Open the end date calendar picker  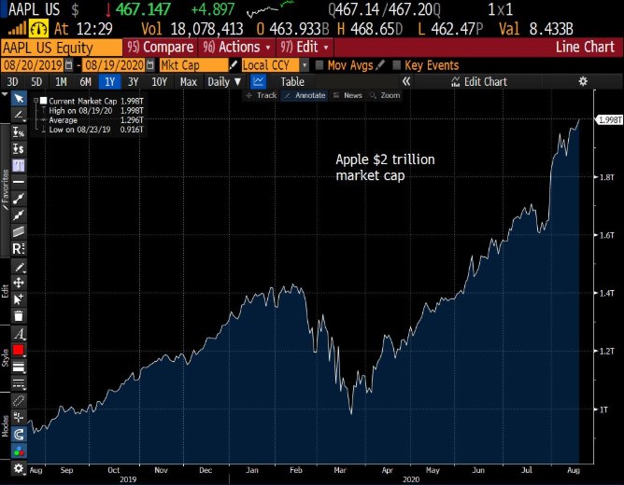[150, 64]
